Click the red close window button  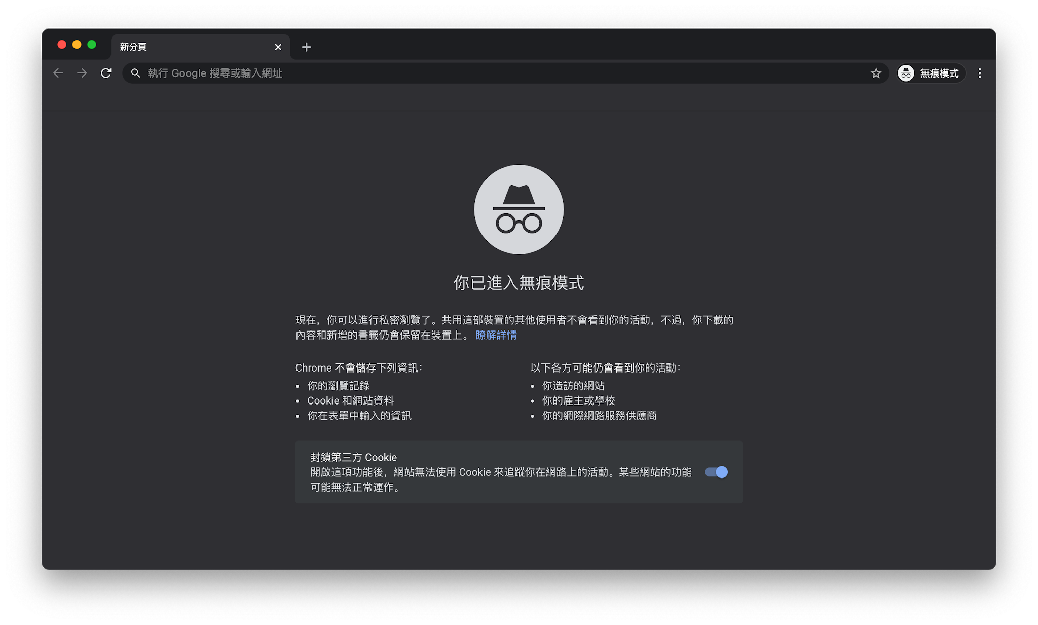click(x=62, y=45)
